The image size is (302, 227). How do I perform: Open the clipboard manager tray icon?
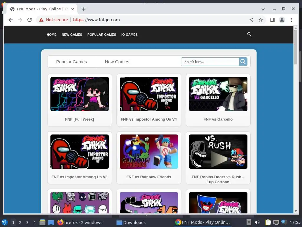[268, 222]
